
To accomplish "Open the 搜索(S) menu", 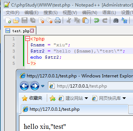I will point(50,13).
